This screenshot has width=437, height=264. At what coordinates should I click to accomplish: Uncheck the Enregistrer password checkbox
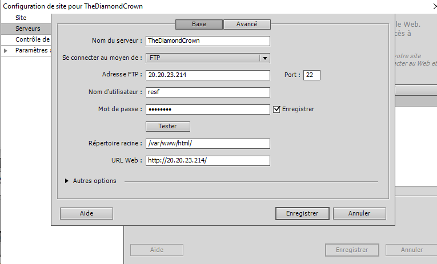277,109
